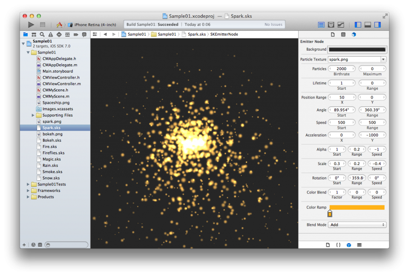Click the orange Color Ramp gradient
Screen dimensions: 409x276
358,207
